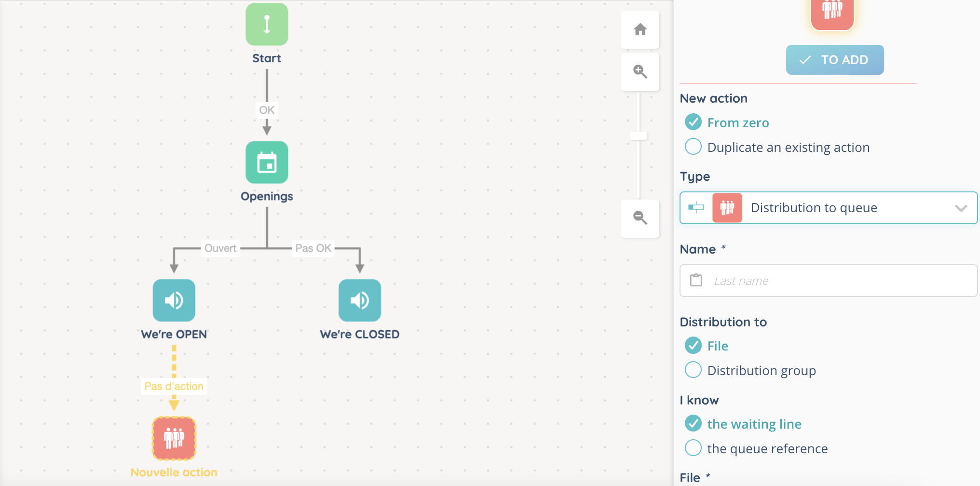Image resolution: width=980 pixels, height=486 pixels.
Task: Select Distribution group radio option
Action: (x=694, y=370)
